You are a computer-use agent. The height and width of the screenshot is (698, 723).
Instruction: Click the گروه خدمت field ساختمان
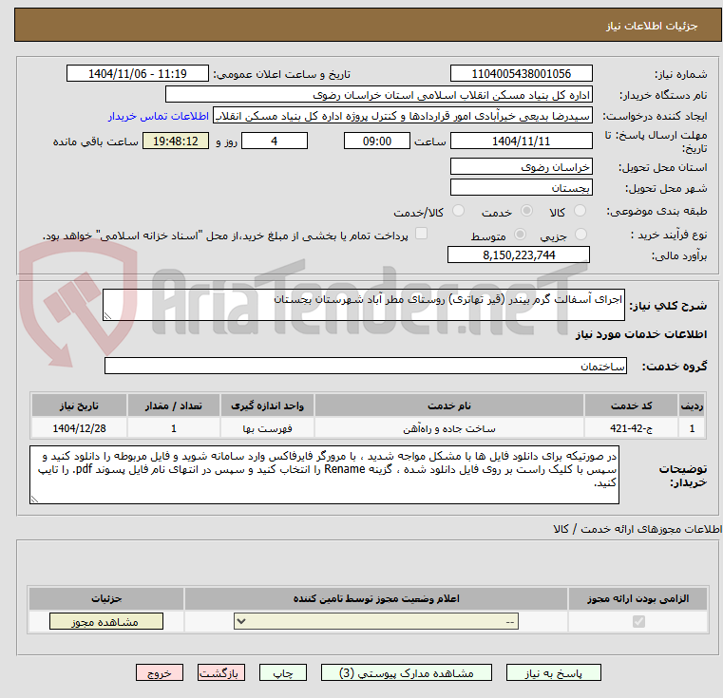point(365,366)
